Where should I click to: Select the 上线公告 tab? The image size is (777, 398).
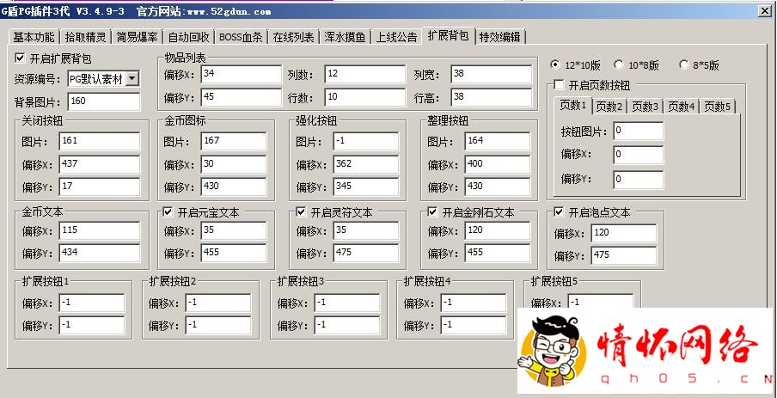396,37
